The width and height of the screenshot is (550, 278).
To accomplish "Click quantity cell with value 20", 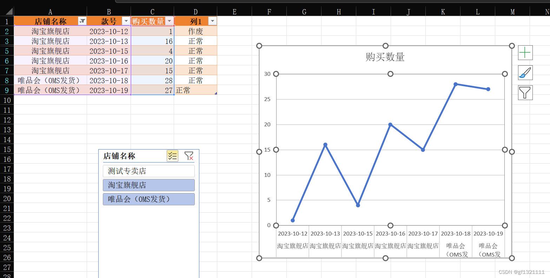I will [152, 61].
